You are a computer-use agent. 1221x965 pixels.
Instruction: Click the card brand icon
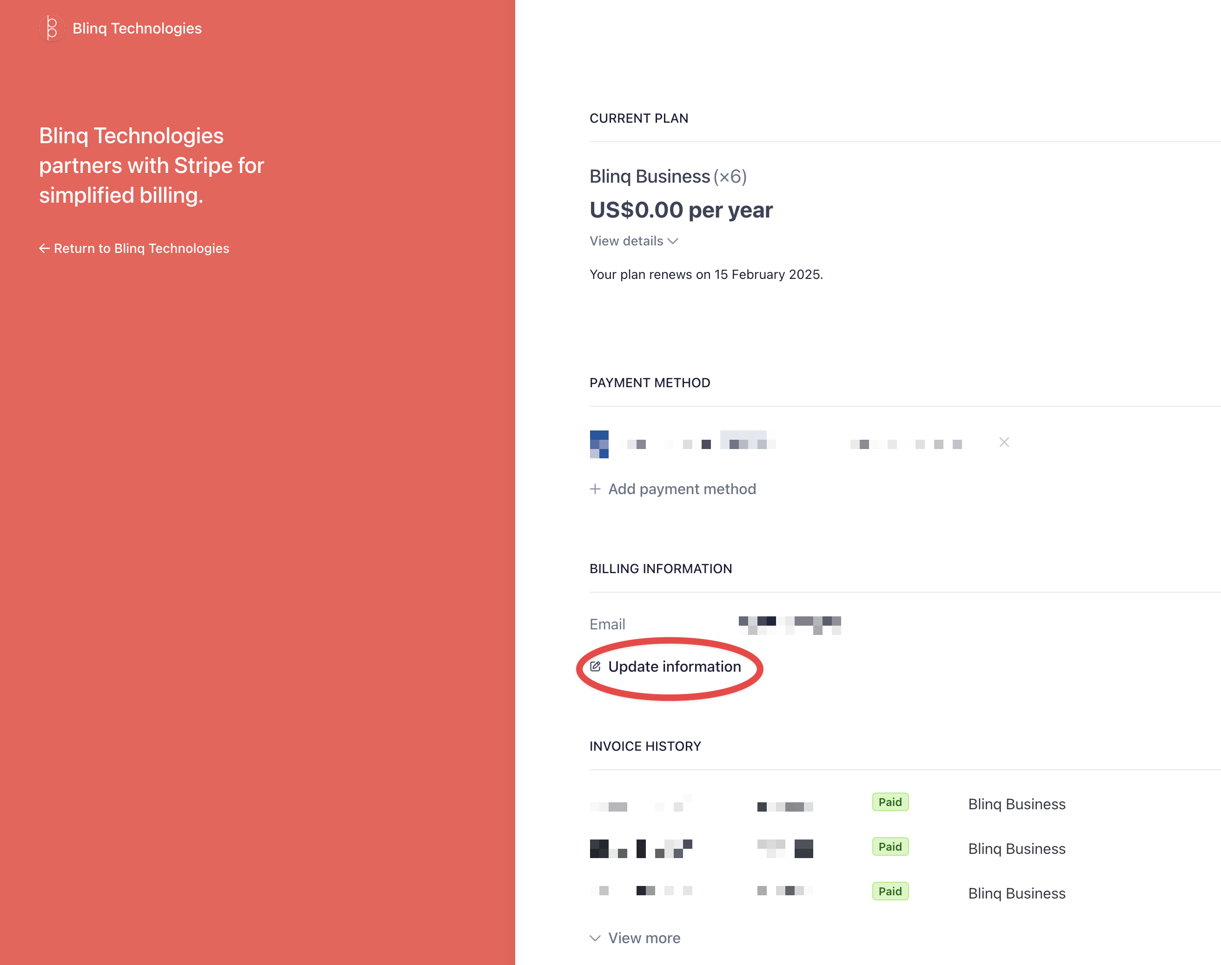point(599,444)
